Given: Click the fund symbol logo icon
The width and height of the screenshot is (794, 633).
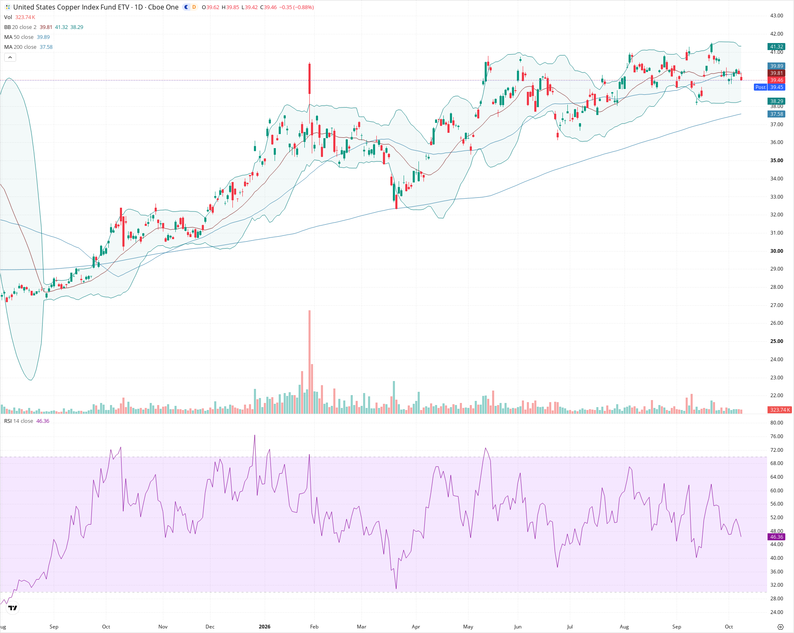Looking at the screenshot, I should pos(7,7).
